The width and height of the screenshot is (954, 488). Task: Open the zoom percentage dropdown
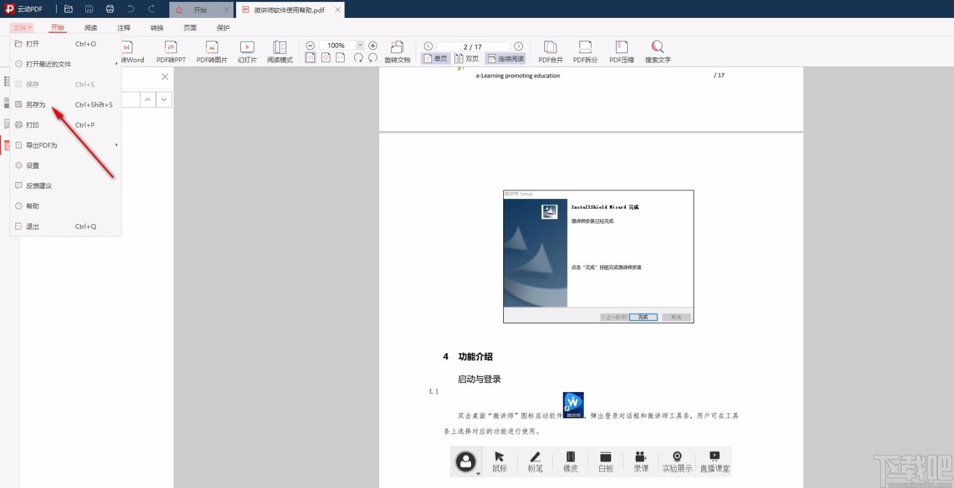(360, 46)
